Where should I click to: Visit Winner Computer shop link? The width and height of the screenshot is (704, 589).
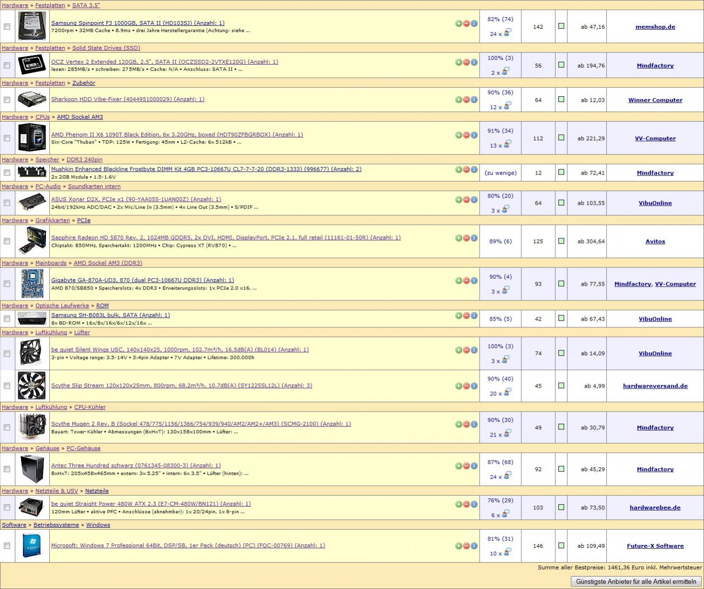coord(655,100)
